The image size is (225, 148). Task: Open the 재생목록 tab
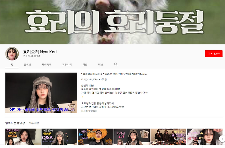(x=47, y=65)
